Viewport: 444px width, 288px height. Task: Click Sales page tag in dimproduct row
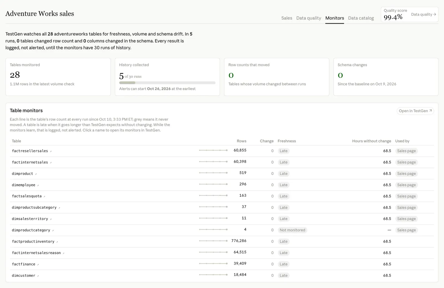407,174
